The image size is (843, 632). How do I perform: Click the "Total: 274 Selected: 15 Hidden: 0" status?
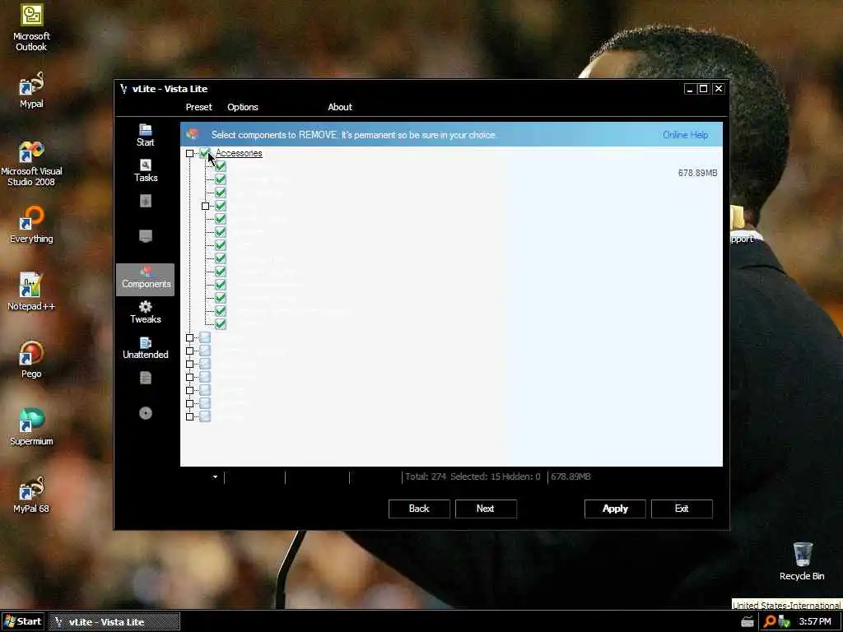(473, 476)
